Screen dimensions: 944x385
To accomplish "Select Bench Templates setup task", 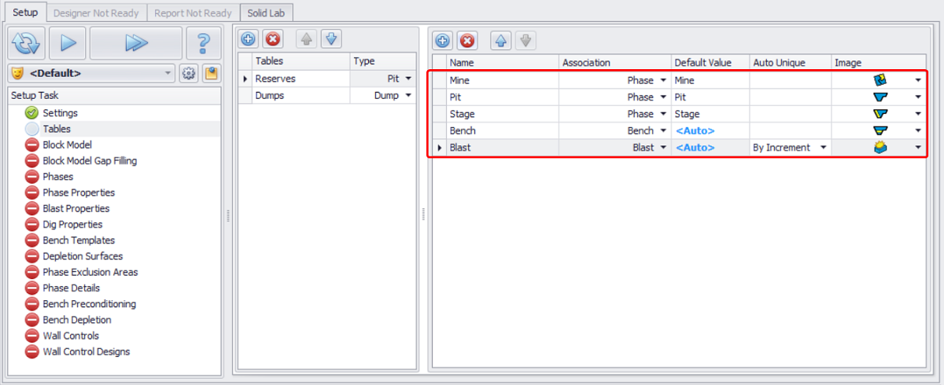I will 79,240.
